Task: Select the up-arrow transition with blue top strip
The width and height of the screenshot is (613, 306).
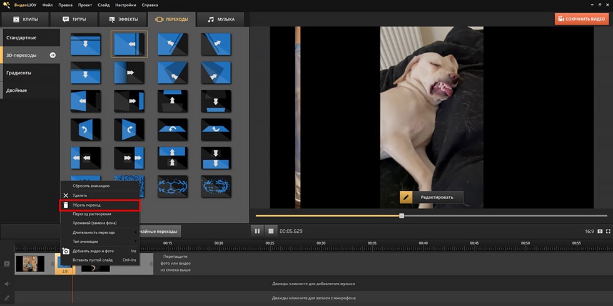Action: [173, 101]
